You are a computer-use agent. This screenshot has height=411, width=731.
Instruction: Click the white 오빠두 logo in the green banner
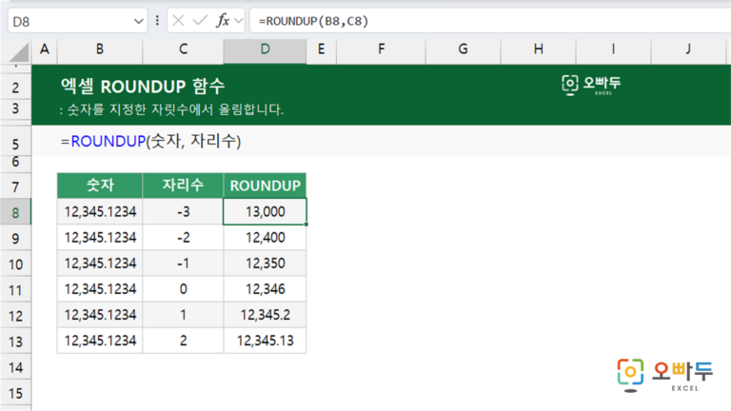pyautogui.click(x=591, y=86)
